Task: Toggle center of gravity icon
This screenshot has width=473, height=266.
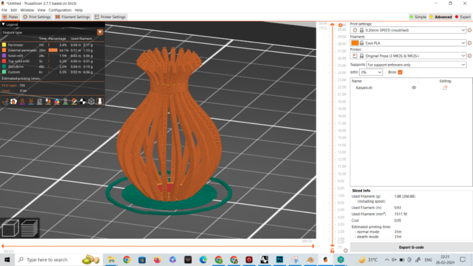Action: (x=83, y=101)
